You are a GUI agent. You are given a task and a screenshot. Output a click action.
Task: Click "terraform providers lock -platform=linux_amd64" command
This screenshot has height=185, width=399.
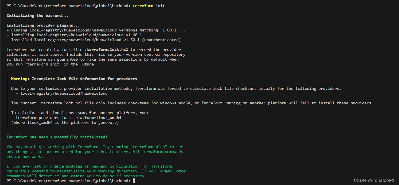click(69, 117)
